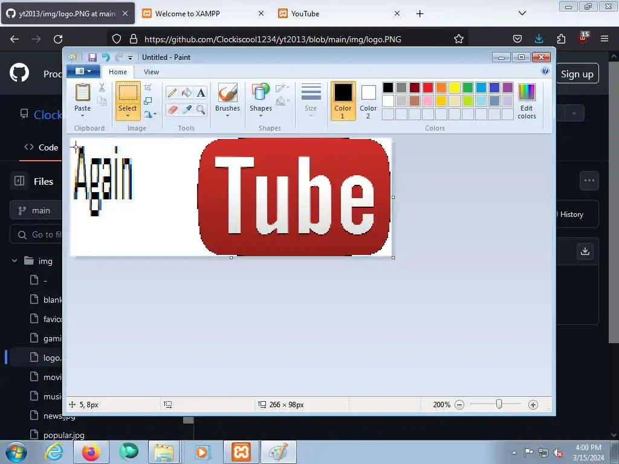The image size is (619, 464).
Task: Zoom out with the minus button
Action: 459,404
